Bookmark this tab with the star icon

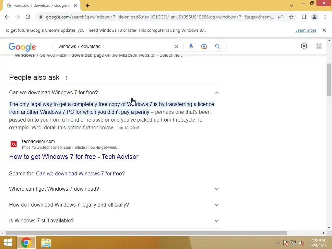pyautogui.click(x=291, y=17)
